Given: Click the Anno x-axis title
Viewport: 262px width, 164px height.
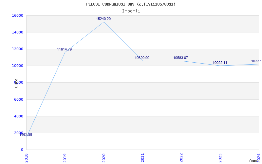Looking at the screenshot, I should point(254,161).
